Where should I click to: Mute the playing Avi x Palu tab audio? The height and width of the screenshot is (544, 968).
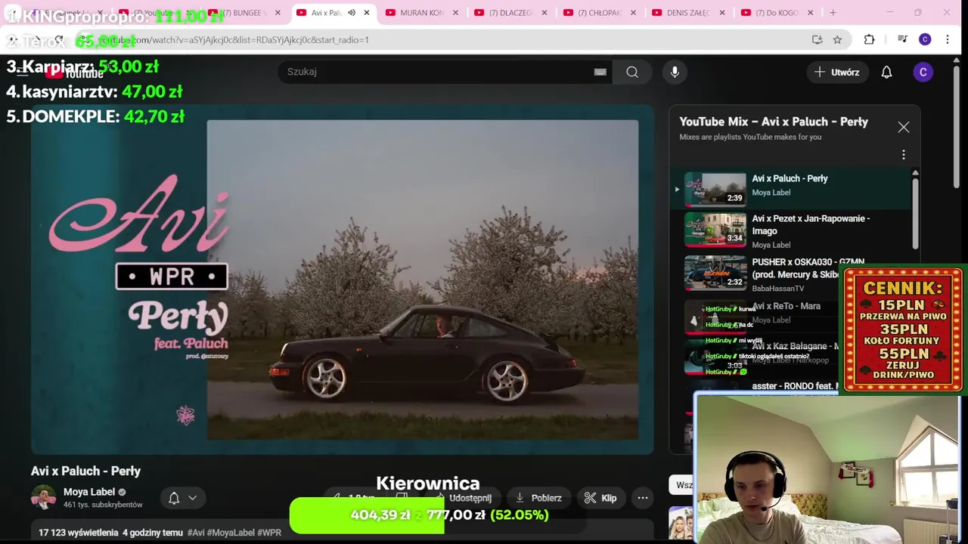[352, 13]
